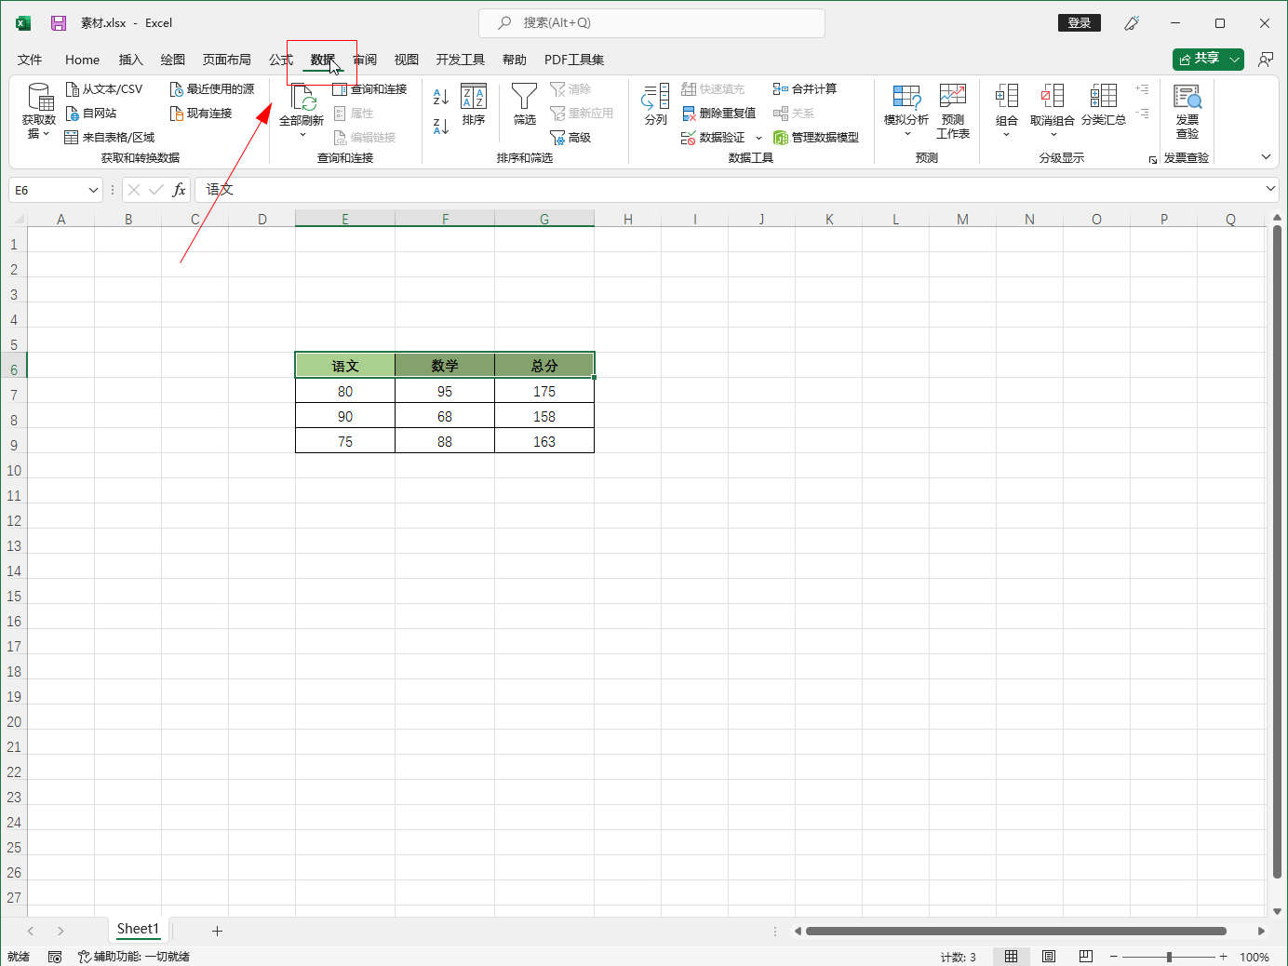Switch to the Developer (开发工具) tab
Screen dimensions: 1288x966
click(461, 60)
